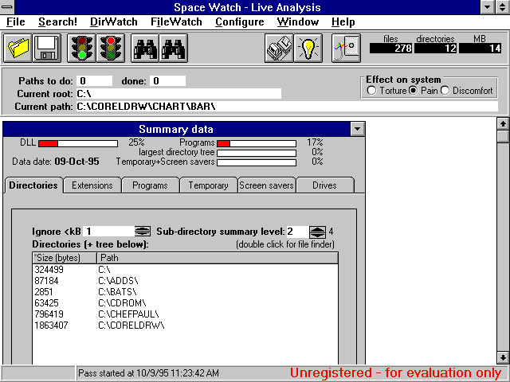Click the green traffic light icon
Image resolution: width=510 pixels, height=382 pixels.
80,49
